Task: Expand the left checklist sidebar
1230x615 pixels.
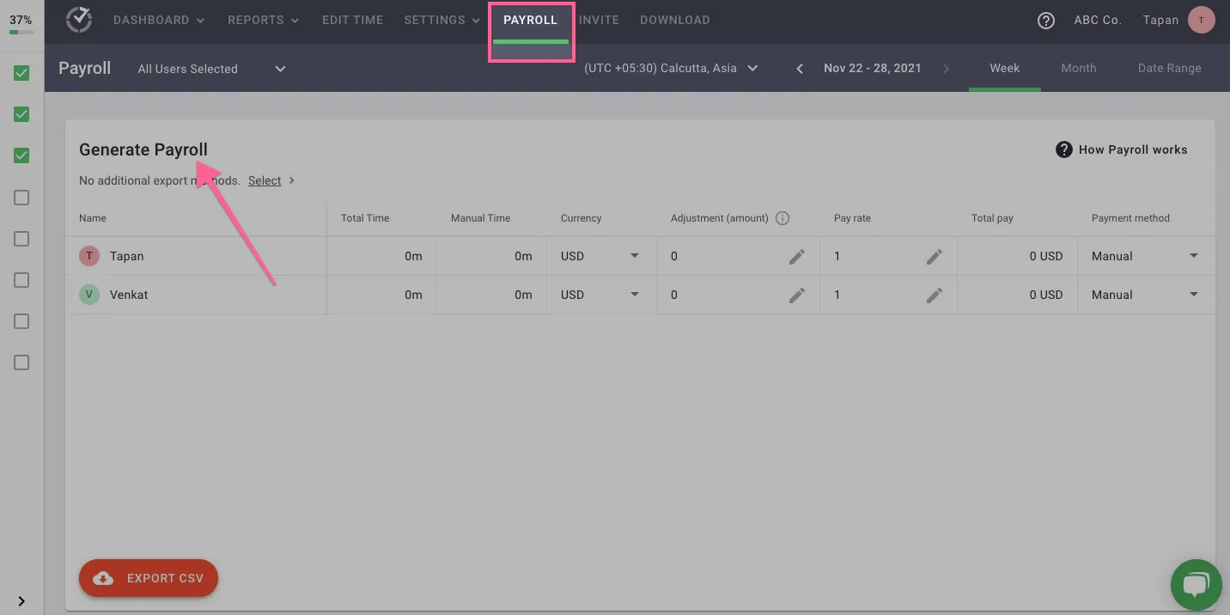Action: [21, 601]
